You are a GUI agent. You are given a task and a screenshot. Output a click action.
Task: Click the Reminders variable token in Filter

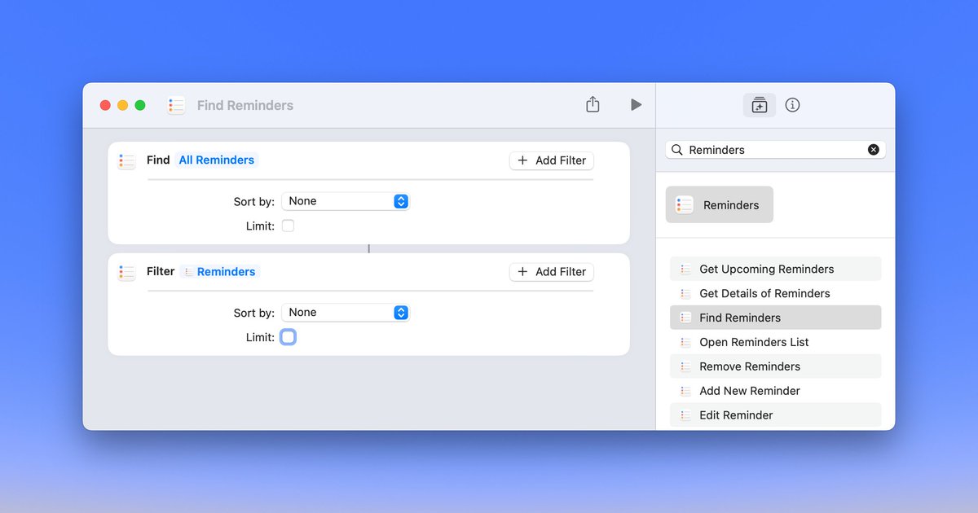[219, 272]
